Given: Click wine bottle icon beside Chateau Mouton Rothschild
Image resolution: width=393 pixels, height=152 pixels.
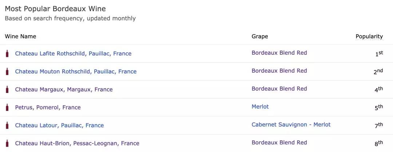Looking at the screenshot, I should (7, 71).
